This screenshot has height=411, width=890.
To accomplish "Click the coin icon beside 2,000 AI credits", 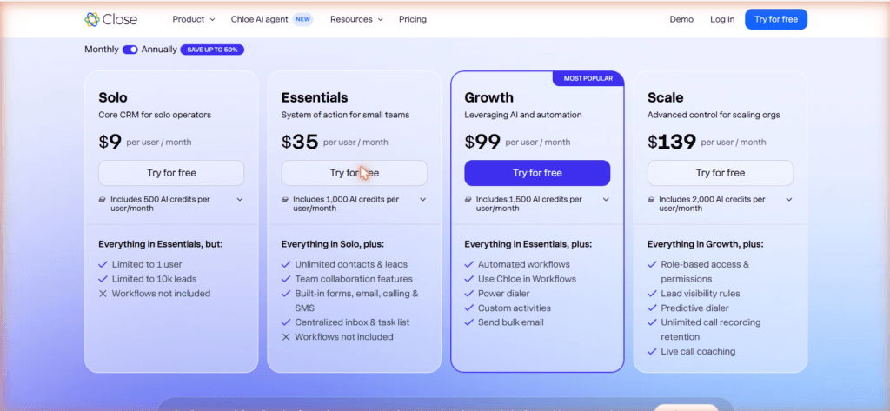I will point(652,200).
